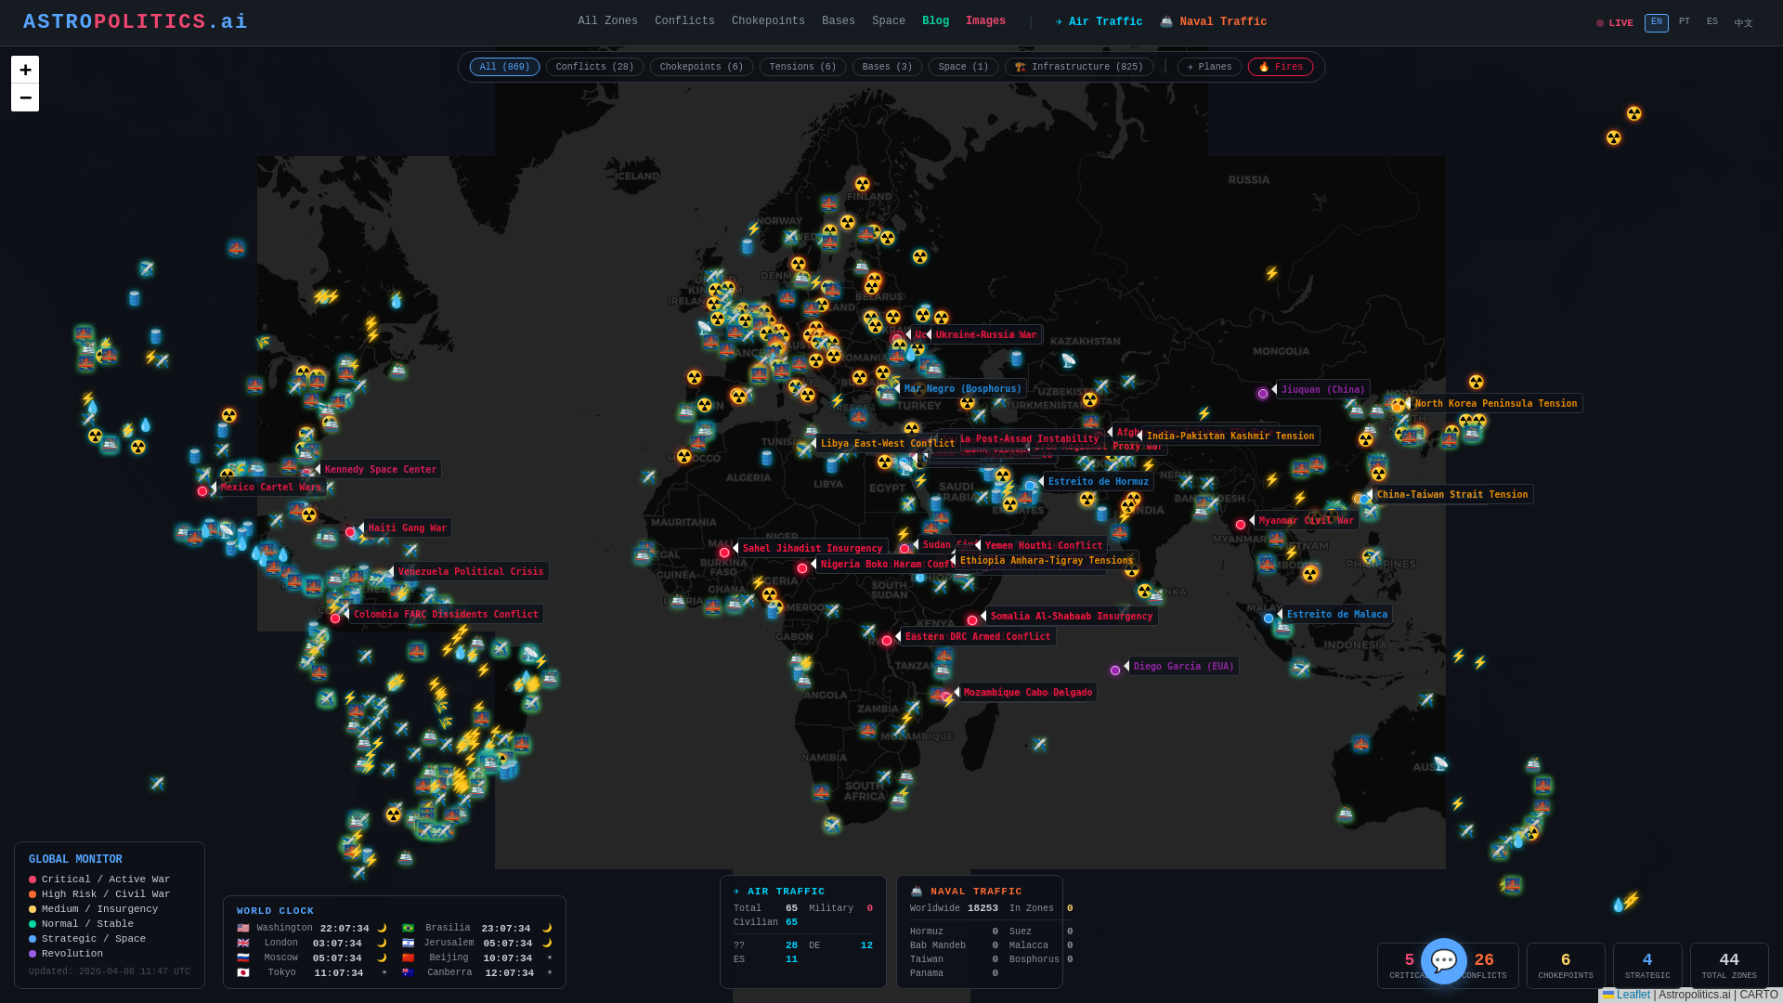Viewport: 1783px width, 1003px height.
Task: Open Somalia Al-Shabaab Insurgency label
Action: (x=1071, y=616)
